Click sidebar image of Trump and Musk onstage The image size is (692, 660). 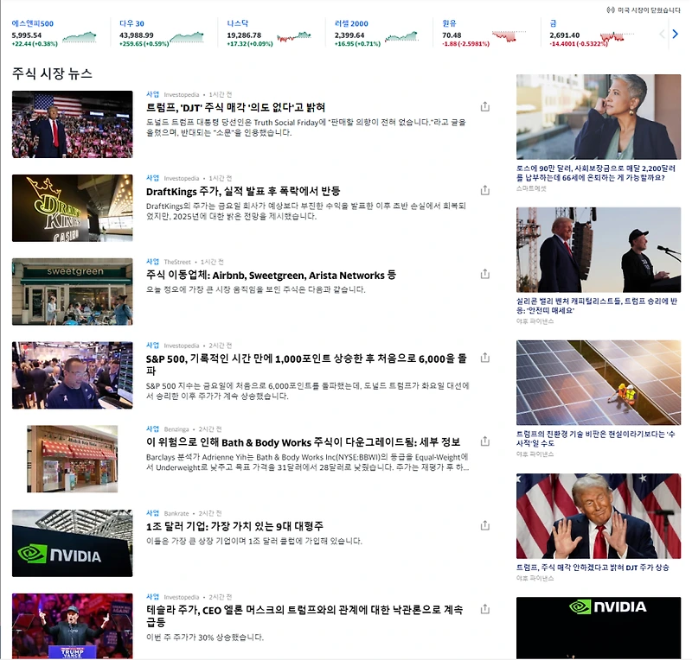599,250
